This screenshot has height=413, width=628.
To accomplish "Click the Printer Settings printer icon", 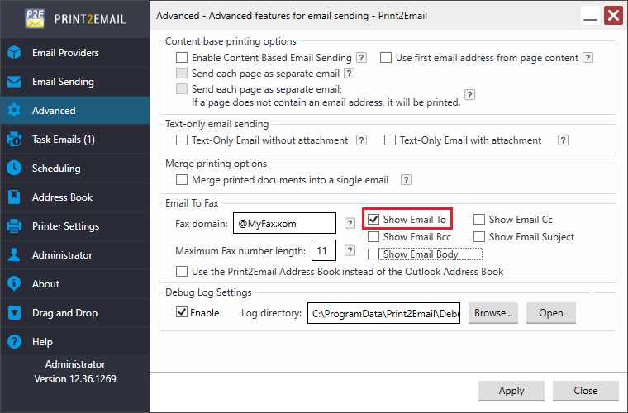I will pos(14,226).
